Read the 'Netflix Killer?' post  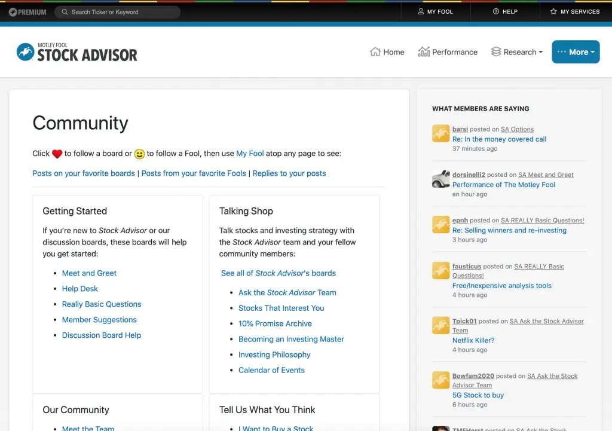[473, 340]
